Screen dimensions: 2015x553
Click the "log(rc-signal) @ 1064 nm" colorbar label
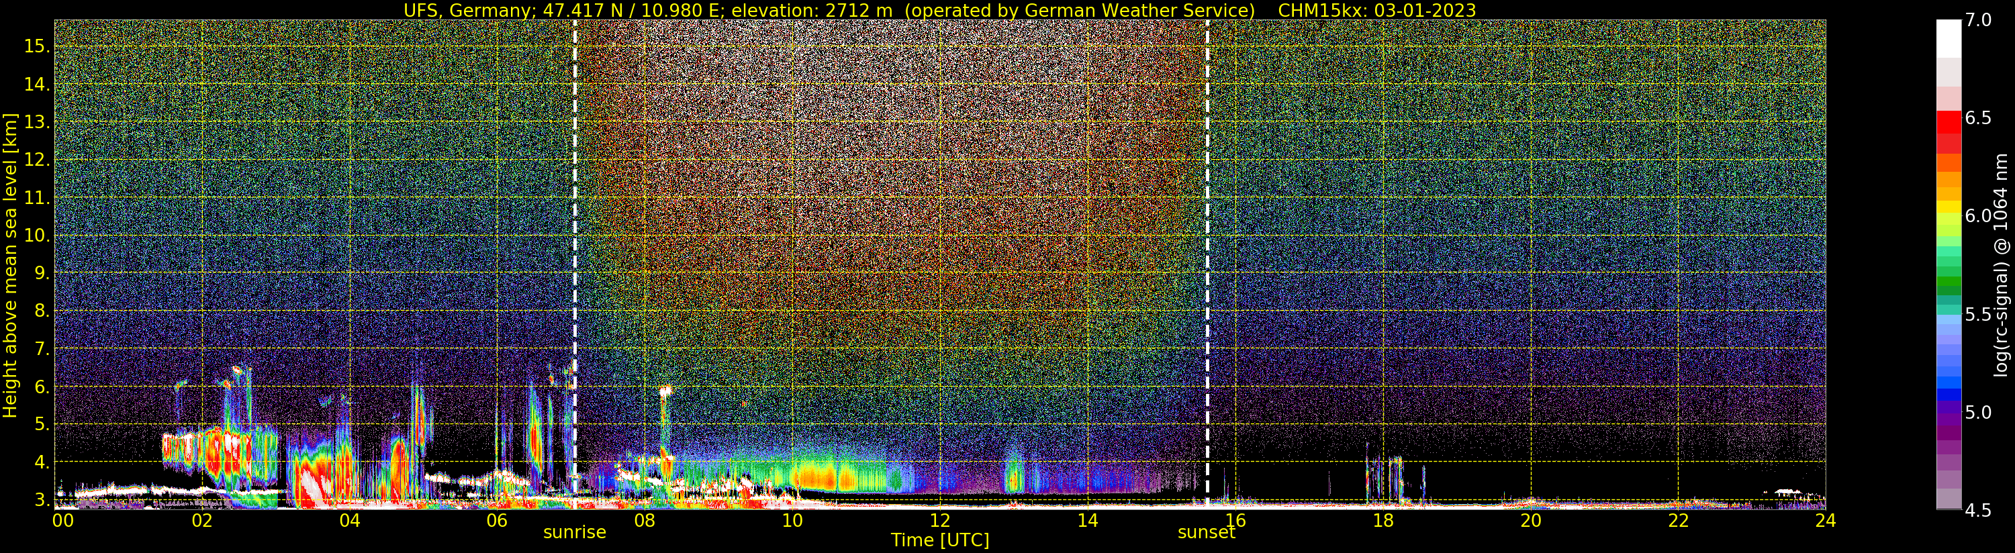tap(2002, 264)
